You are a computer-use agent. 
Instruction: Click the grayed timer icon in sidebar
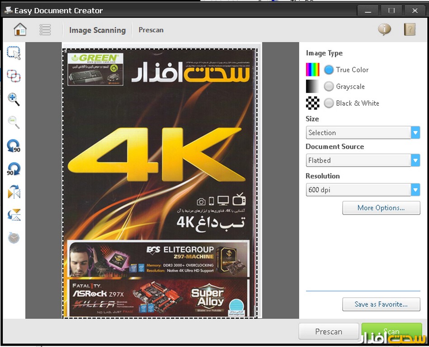[x=14, y=238]
